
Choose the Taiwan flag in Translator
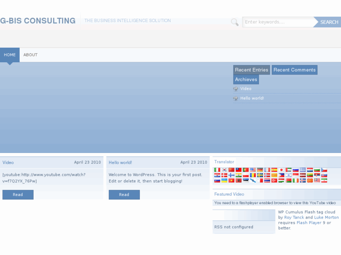[x=239, y=170]
